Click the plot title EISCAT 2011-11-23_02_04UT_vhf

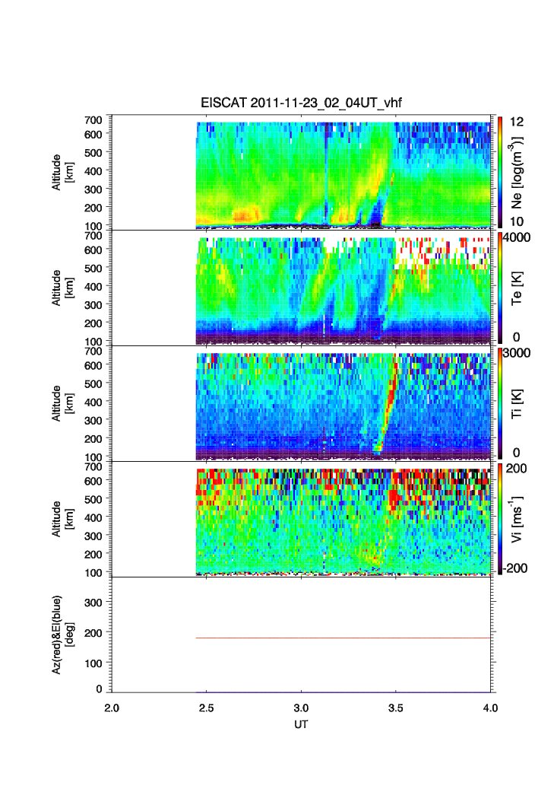tap(301, 103)
